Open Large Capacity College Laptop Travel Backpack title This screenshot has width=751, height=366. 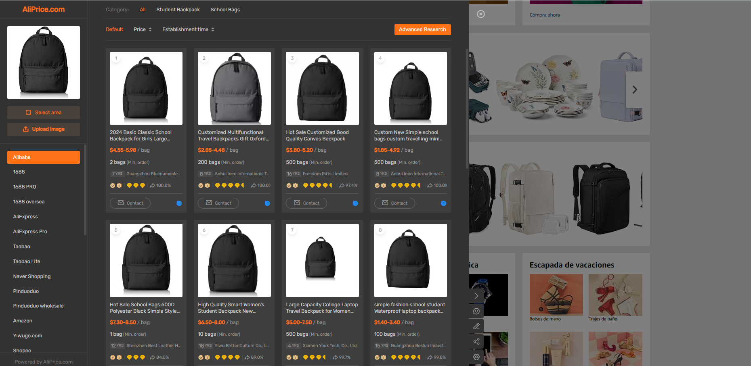pyautogui.click(x=322, y=308)
